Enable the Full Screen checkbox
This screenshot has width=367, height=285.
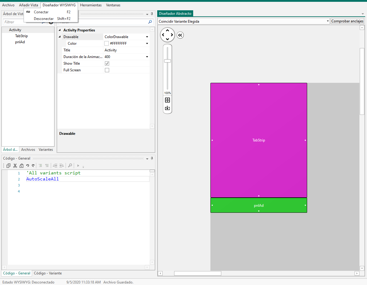pyautogui.click(x=107, y=70)
